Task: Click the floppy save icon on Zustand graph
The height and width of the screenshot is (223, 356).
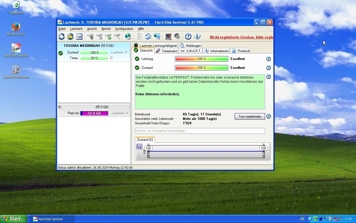Action: pos(139,147)
